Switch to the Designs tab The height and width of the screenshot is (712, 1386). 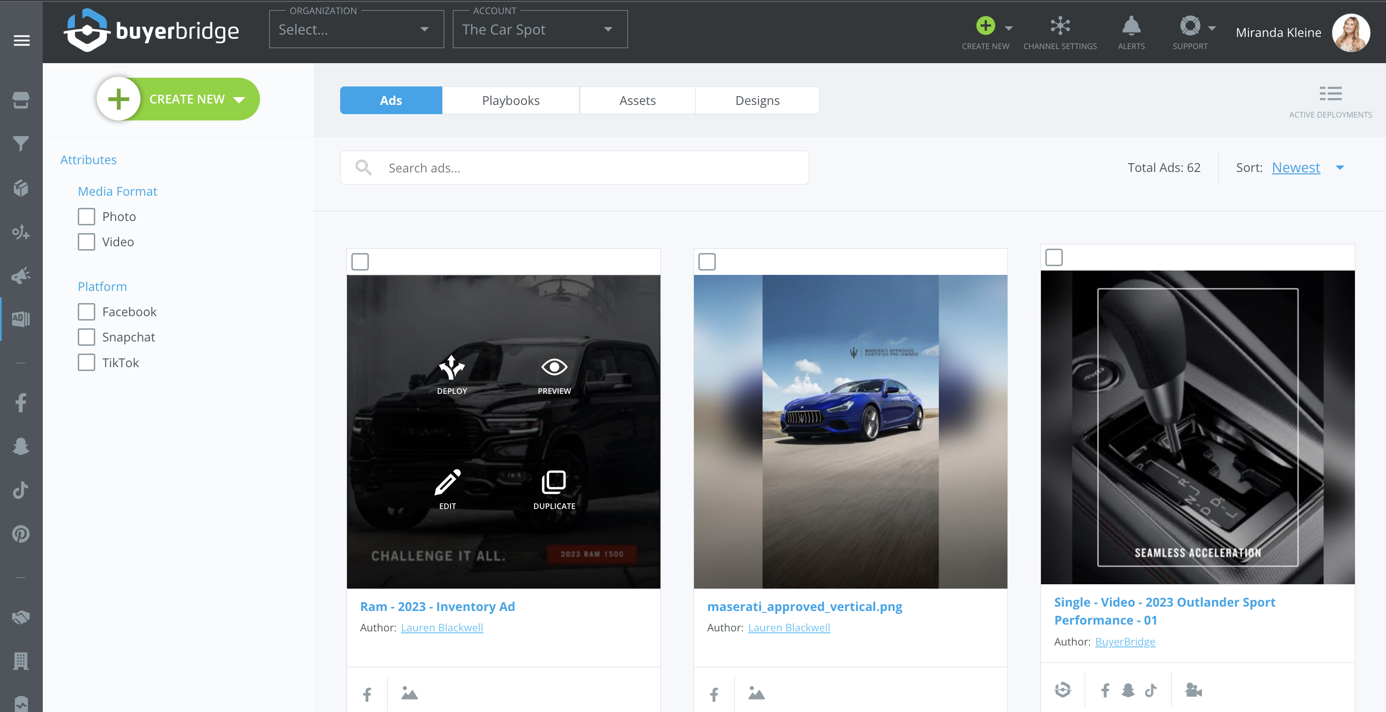tap(757, 100)
